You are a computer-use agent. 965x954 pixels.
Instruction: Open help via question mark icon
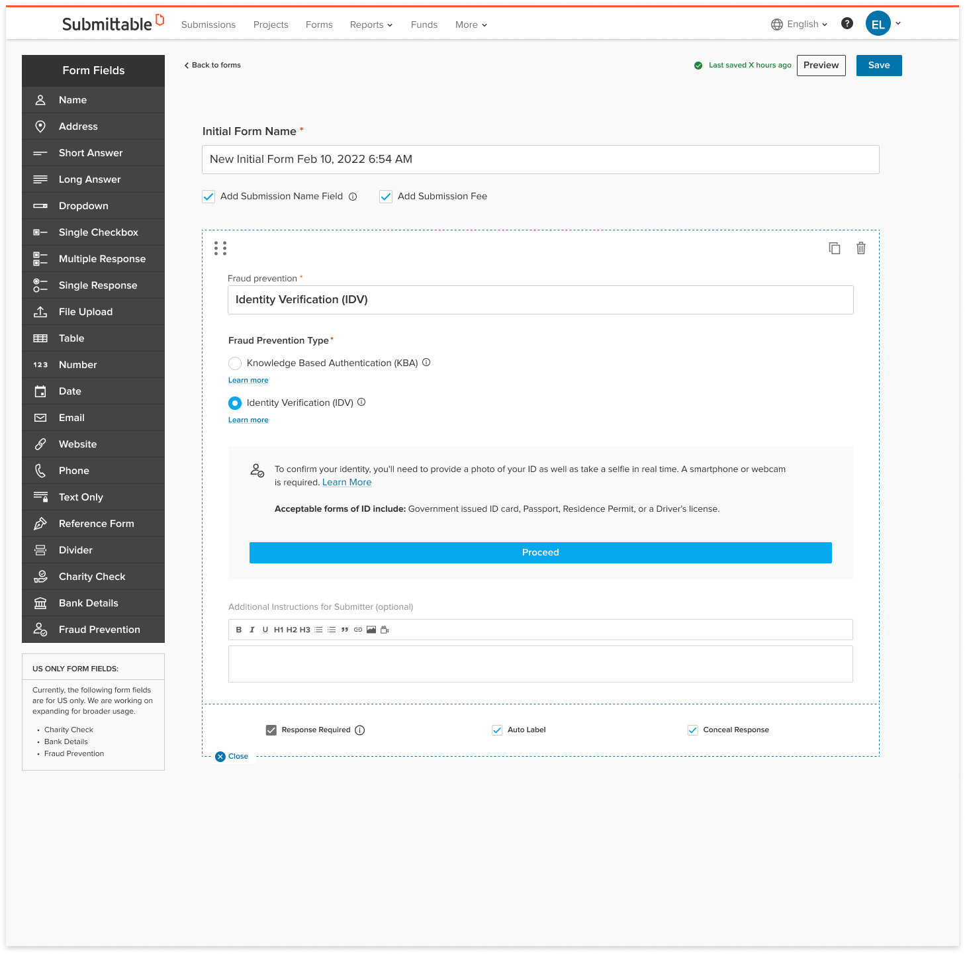[x=847, y=23]
